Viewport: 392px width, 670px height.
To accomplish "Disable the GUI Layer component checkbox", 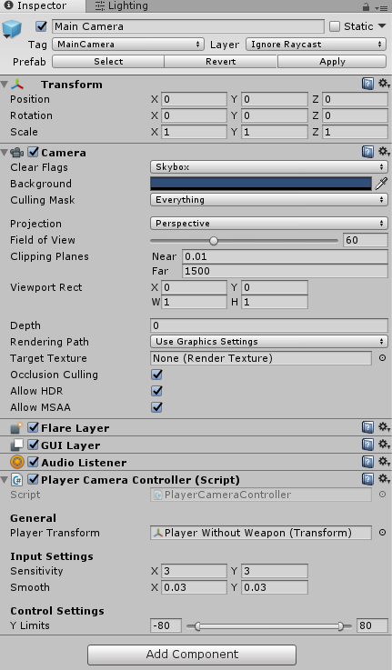I will coord(33,445).
